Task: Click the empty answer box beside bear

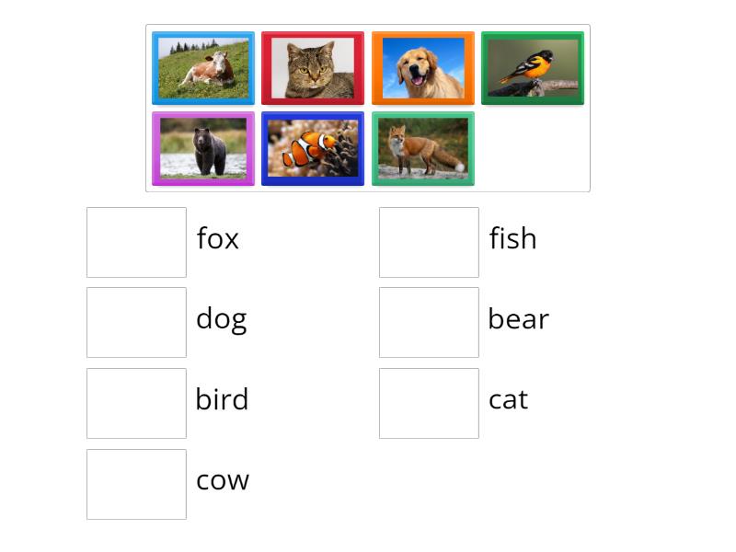Action: [x=429, y=322]
